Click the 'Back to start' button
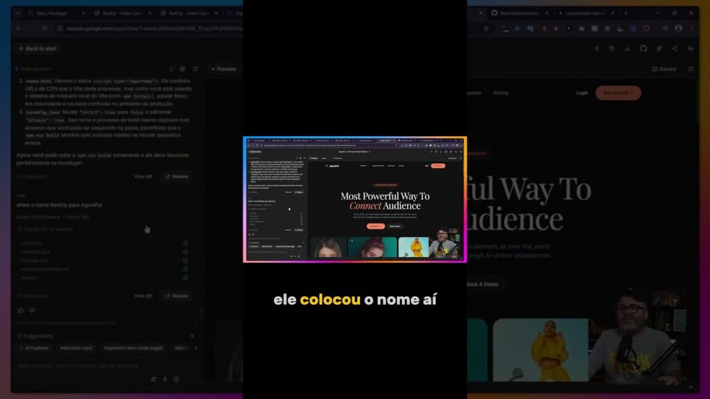The image size is (710, 399). tap(37, 49)
